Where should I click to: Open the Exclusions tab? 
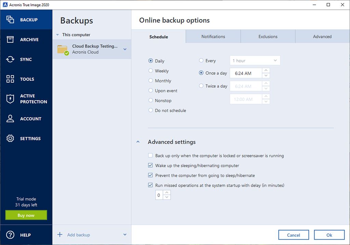coord(268,36)
